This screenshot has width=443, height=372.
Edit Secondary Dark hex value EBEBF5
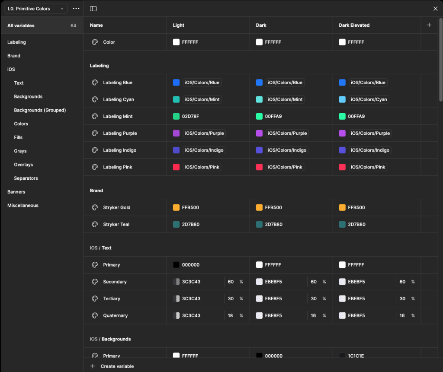[x=273, y=282]
